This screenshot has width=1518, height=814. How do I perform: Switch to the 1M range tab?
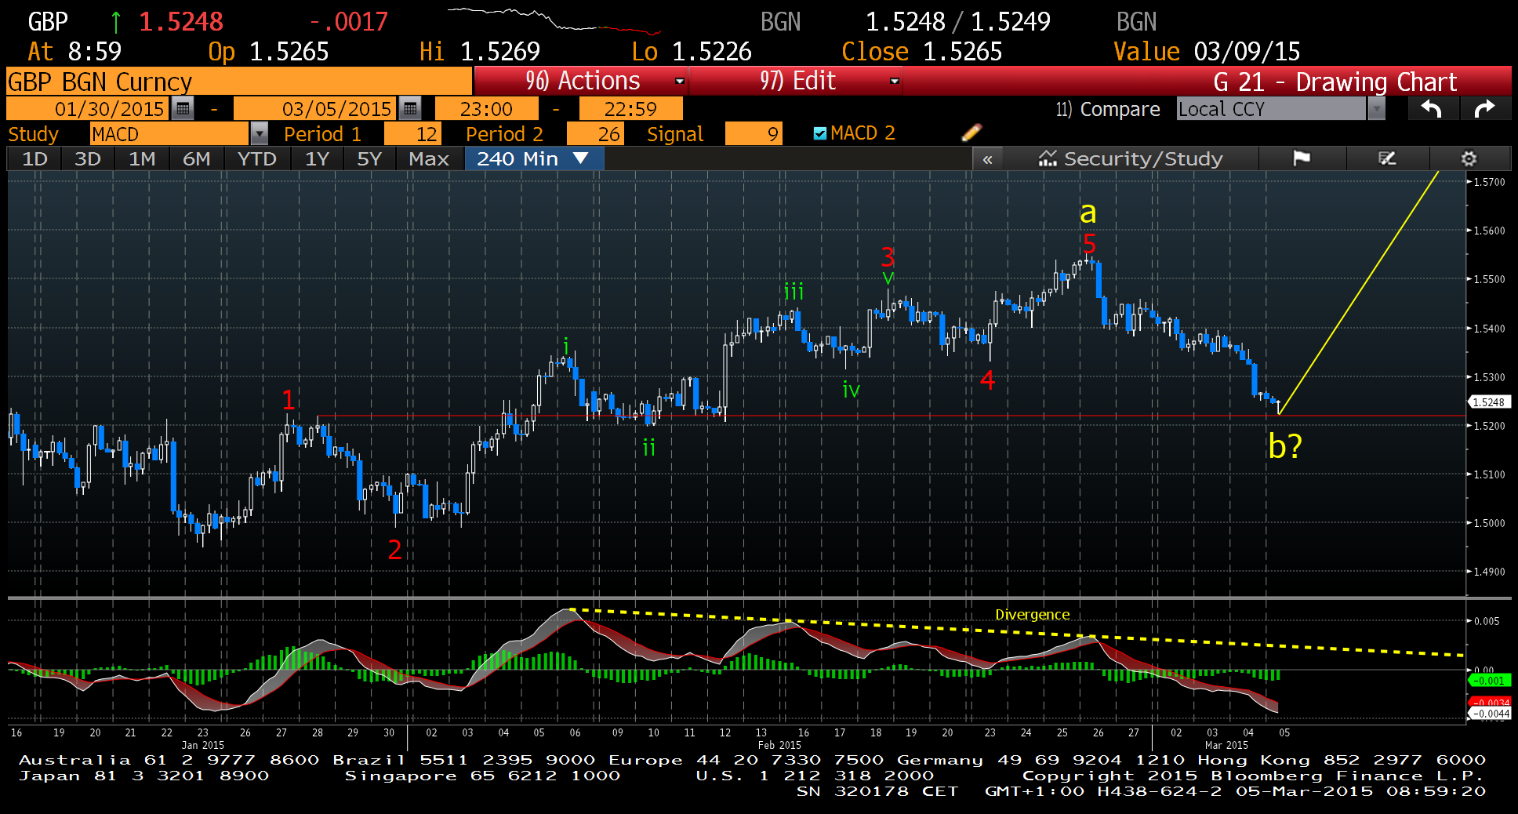coord(142,159)
